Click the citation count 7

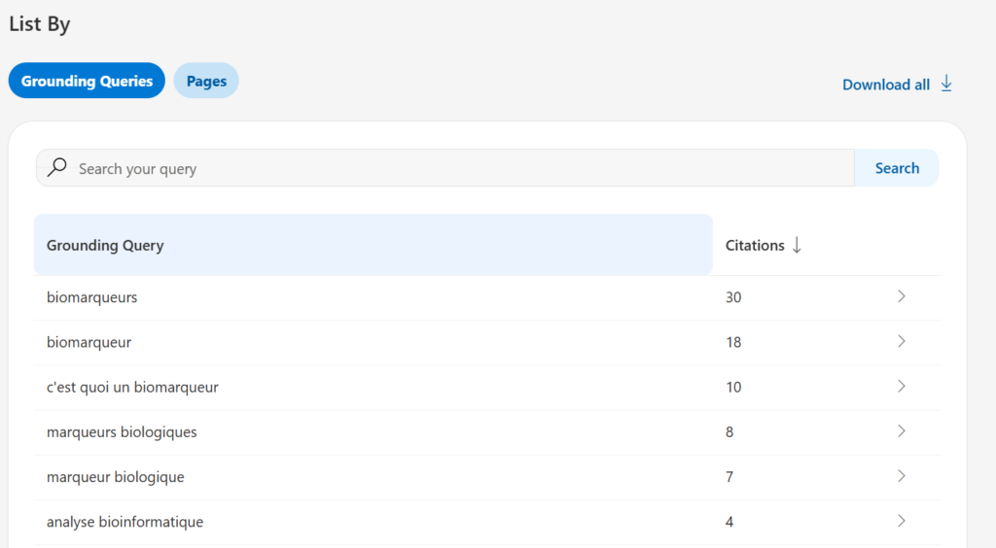point(729,478)
